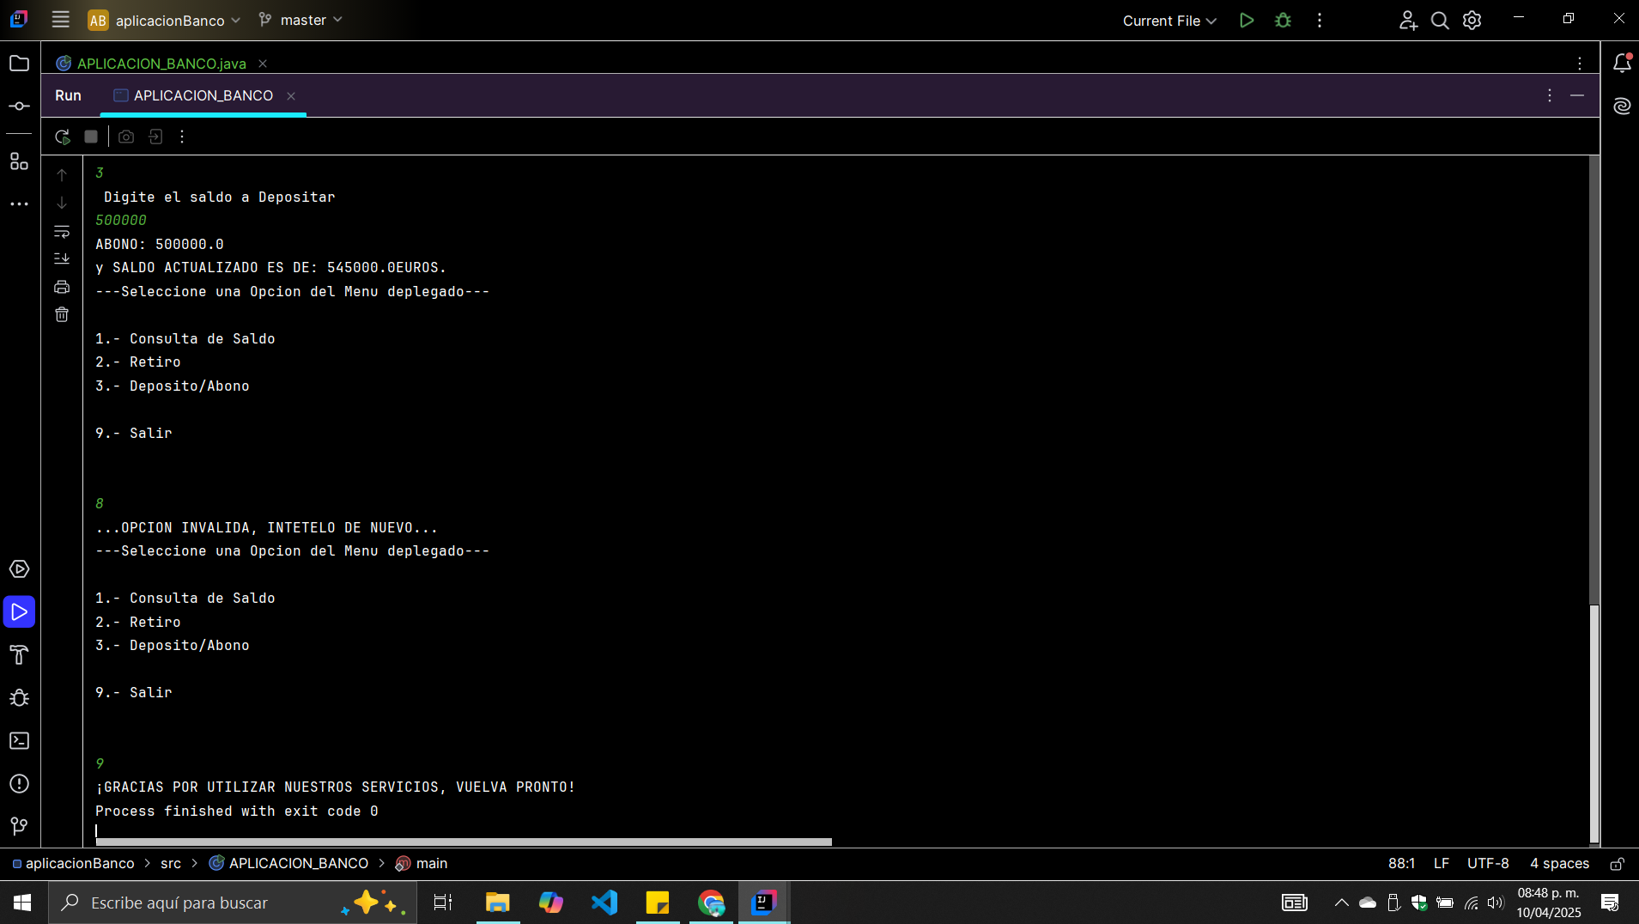The width and height of the screenshot is (1639, 924).
Task: Open the Terminal tool window
Action: [19, 741]
